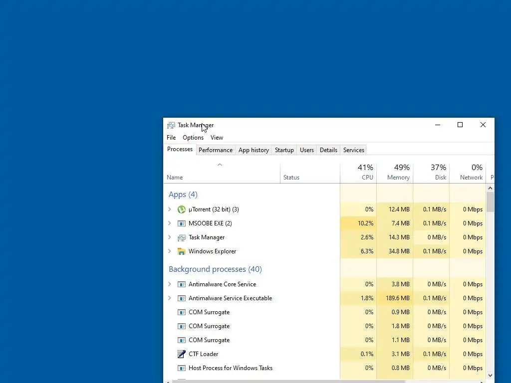Click the vertical scrollbar thumb

coord(490,202)
